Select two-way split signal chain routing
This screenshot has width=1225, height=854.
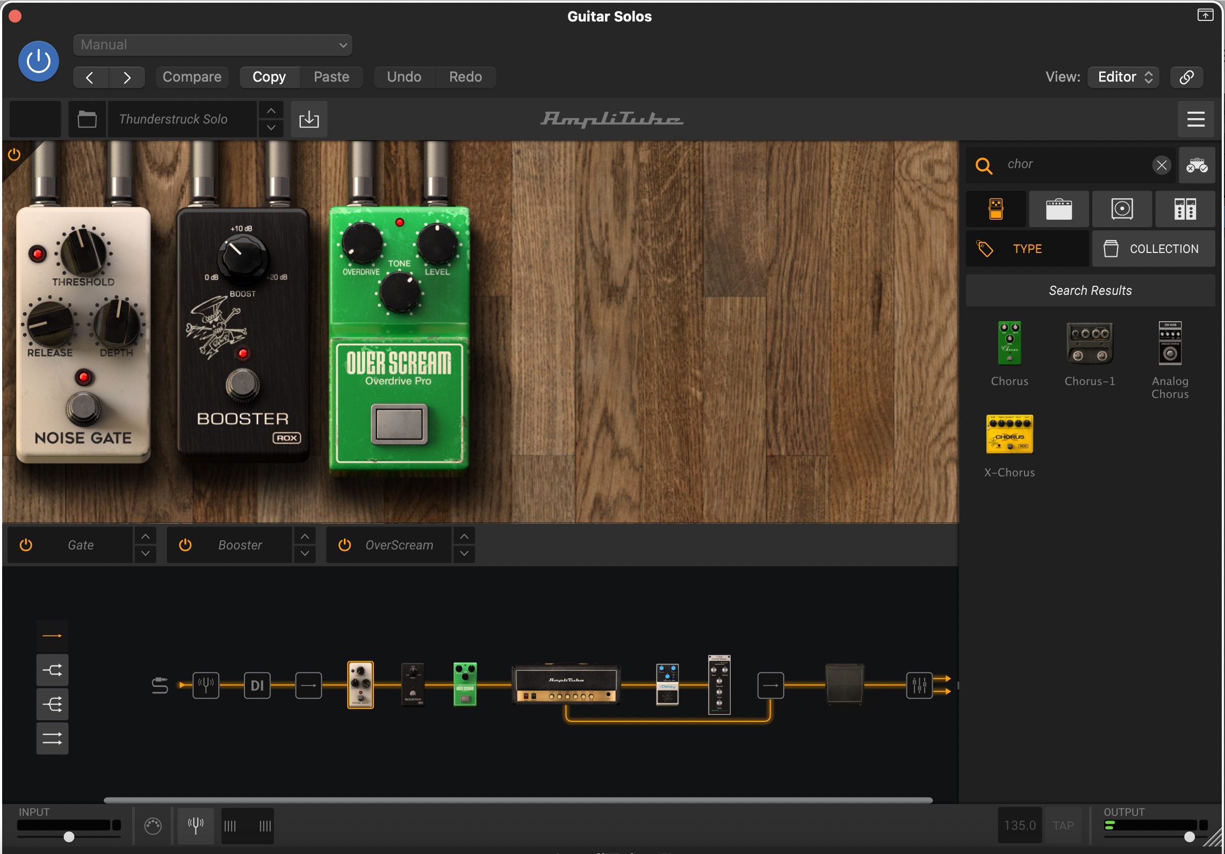(x=52, y=670)
